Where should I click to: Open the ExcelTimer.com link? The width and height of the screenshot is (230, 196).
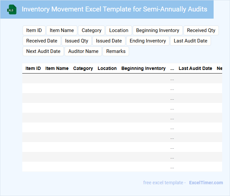coord(206,183)
